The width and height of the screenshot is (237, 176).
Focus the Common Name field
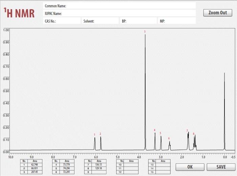coord(119,6)
